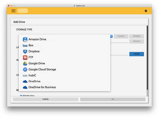Click the BROWSE button
158x117 pixels.
[136, 41]
